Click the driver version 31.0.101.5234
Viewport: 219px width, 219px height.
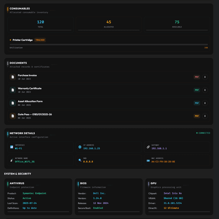pyautogui.click(x=173, y=203)
